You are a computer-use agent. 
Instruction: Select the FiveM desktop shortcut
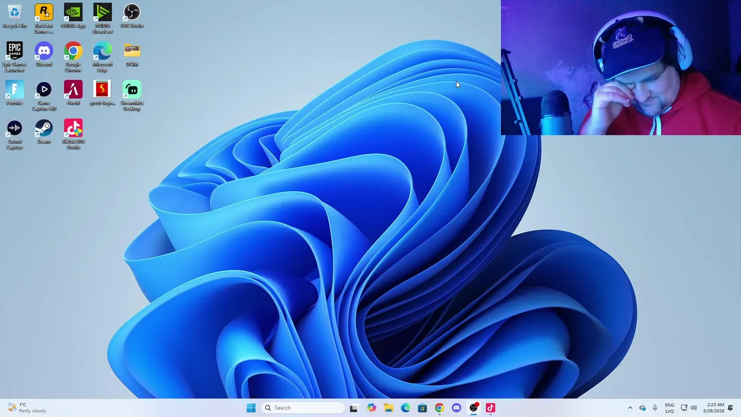(73, 93)
